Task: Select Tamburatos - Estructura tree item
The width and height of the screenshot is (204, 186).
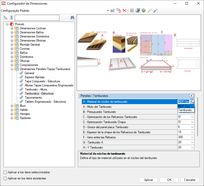Action: (39, 94)
